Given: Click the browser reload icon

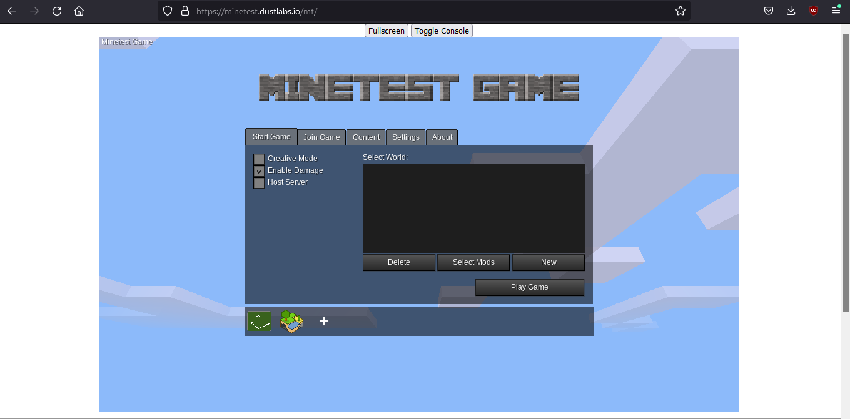Looking at the screenshot, I should click(x=57, y=11).
